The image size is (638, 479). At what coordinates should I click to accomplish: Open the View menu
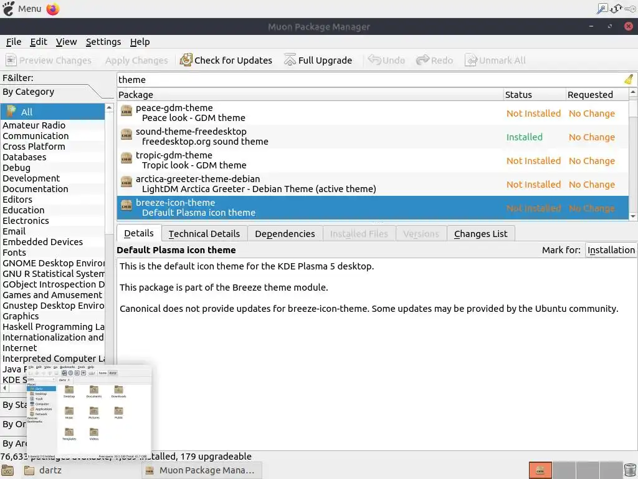coord(66,42)
